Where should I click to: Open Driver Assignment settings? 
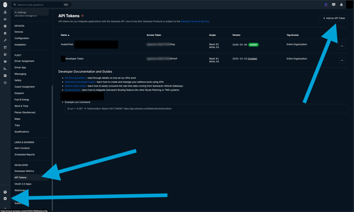point(24,61)
